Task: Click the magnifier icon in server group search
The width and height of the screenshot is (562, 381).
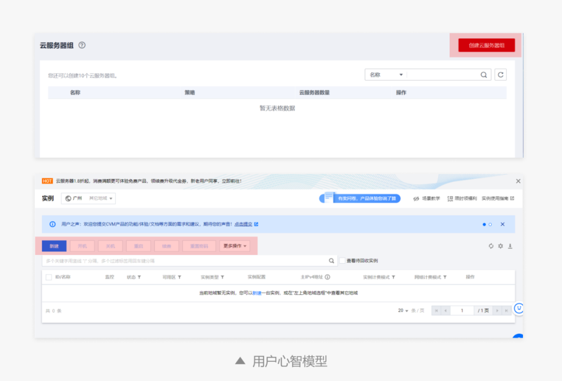Action: 483,75
